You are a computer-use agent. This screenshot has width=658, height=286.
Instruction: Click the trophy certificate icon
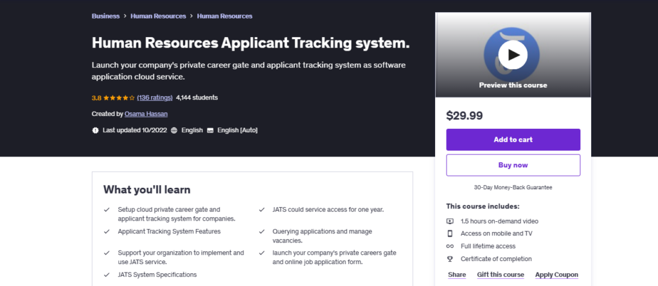coord(450,259)
